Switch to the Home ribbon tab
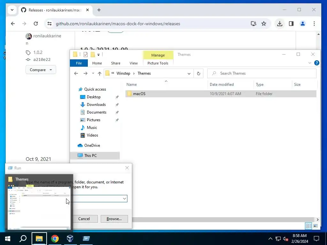Screen dimensions: 327x245 pos(97,63)
